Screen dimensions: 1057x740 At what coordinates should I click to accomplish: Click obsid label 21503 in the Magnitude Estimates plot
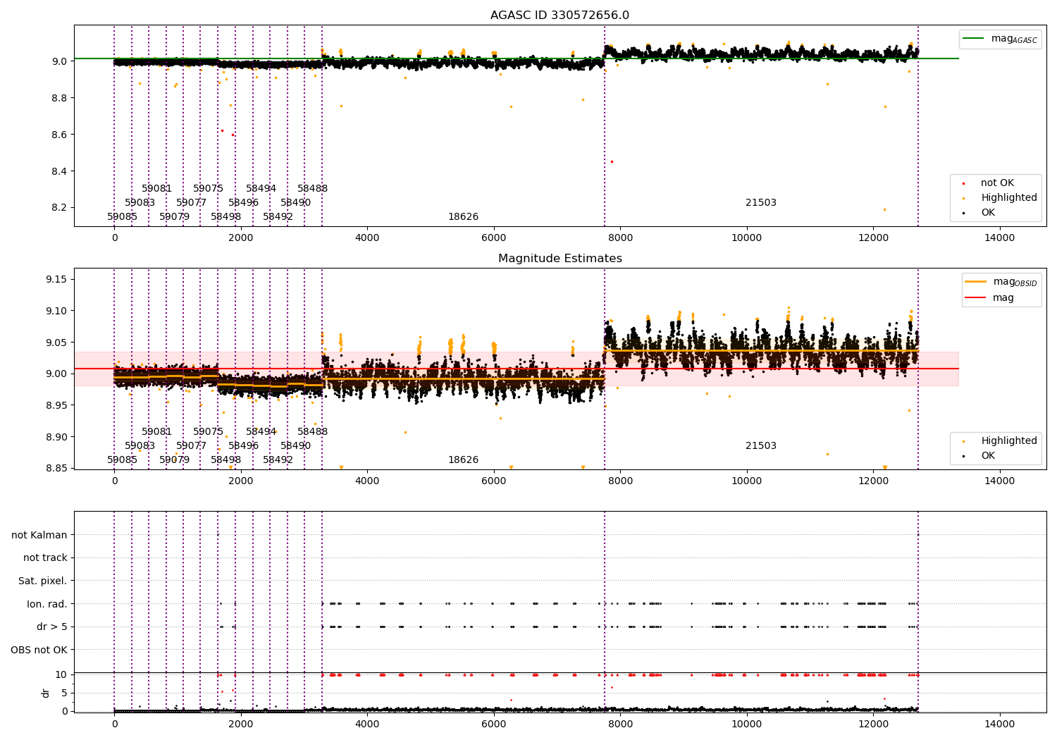pyautogui.click(x=761, y=446)
